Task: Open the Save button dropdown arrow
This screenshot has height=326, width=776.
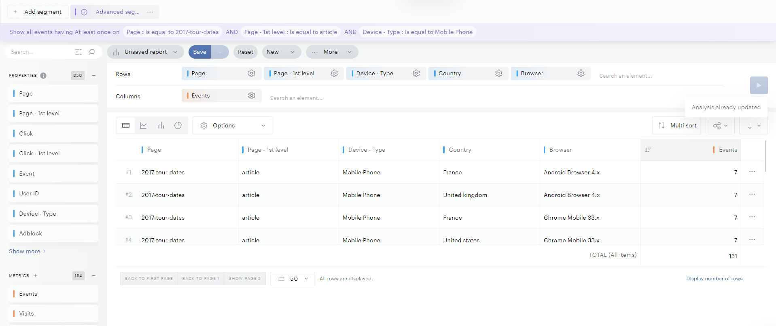Action: click(220, 52)
